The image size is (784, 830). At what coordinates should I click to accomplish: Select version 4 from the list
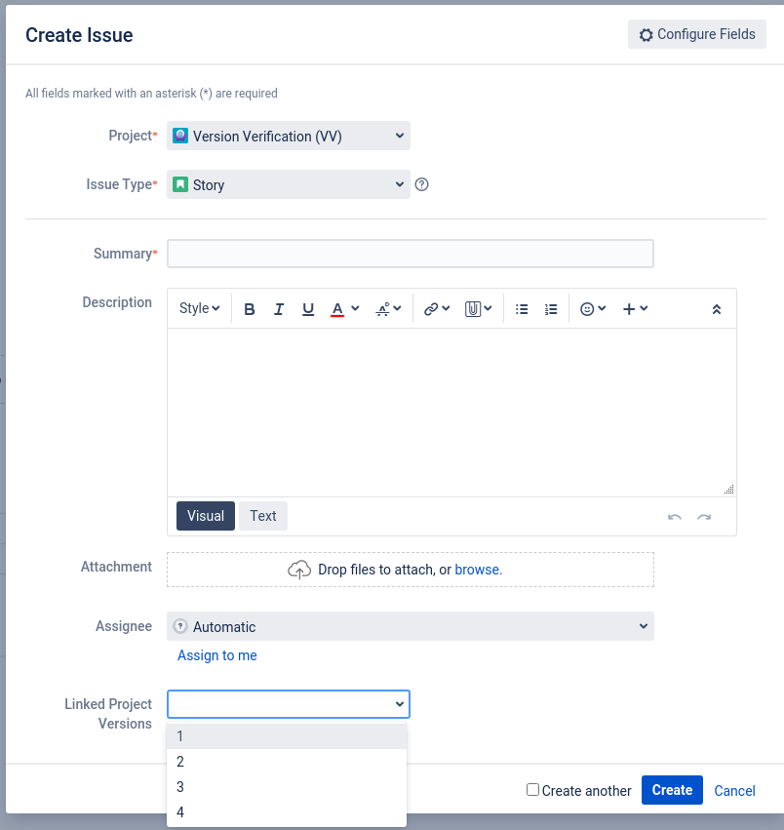click(287, 812)
